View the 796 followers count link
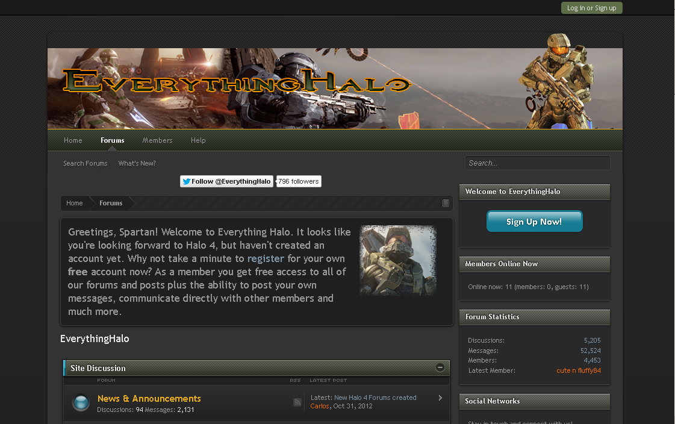 [x=299, y=181]
